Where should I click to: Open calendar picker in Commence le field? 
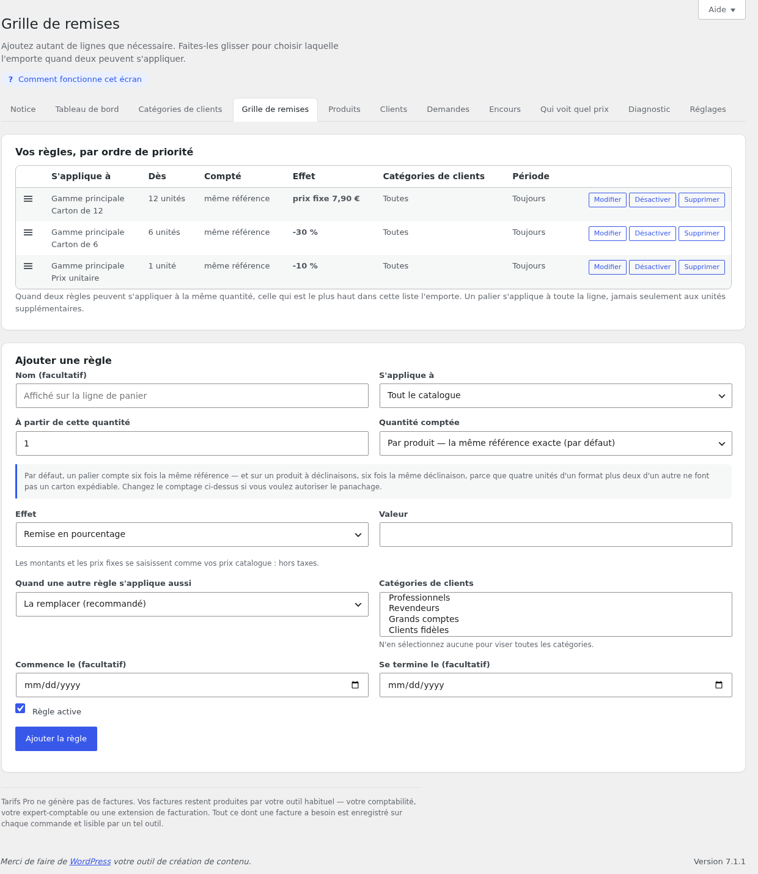pos(355,685)
